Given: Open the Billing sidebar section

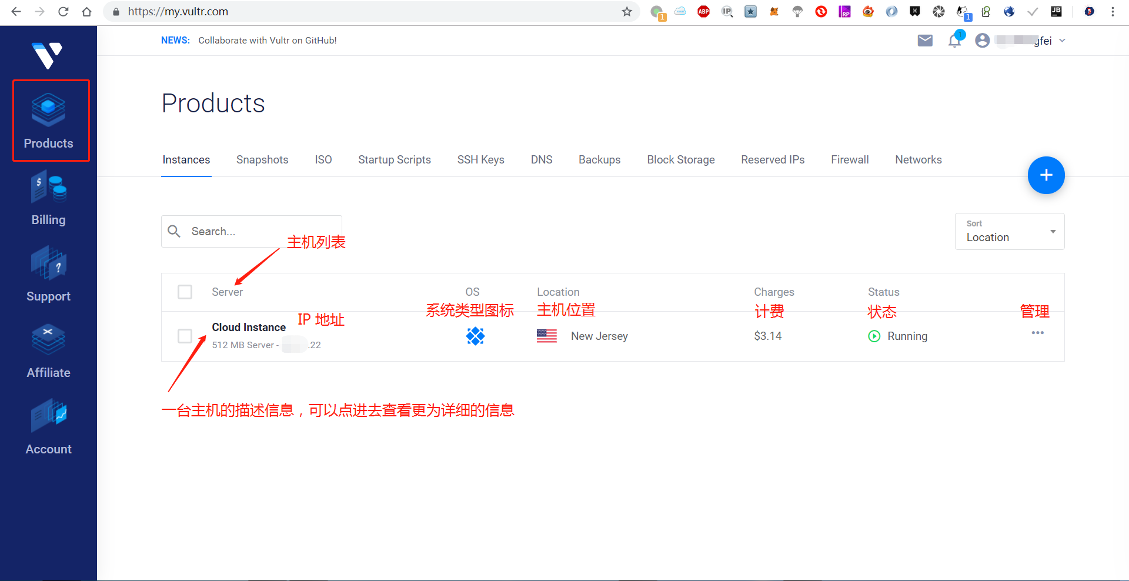Looking at the screenshot, I should [x=48, y=198].
